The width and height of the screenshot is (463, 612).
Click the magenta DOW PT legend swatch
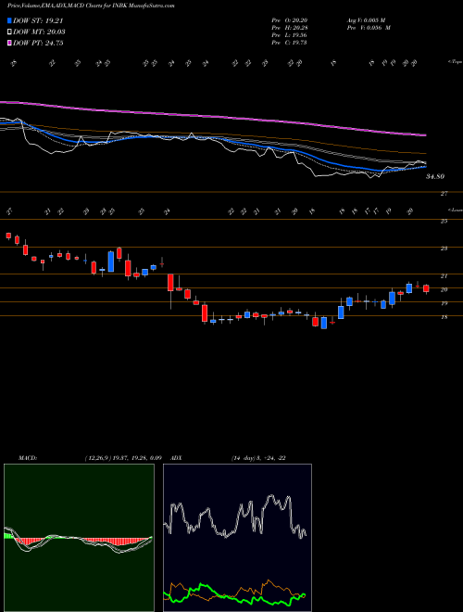pos(10,43)
